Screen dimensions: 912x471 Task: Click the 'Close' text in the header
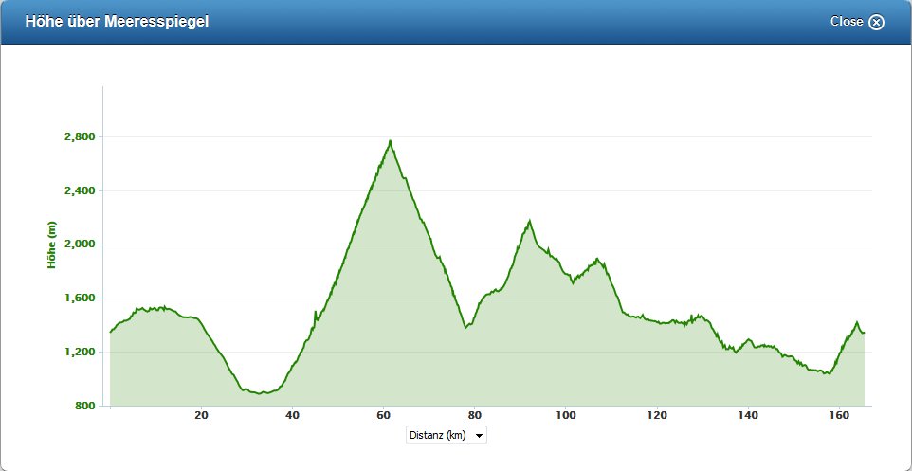[x=847, y=22]
